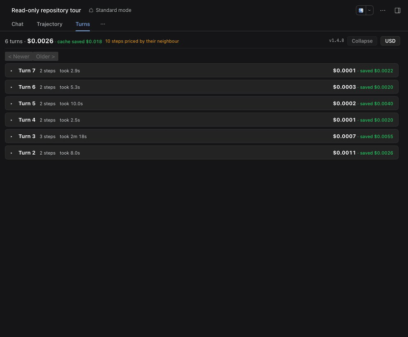Click 'saved $0.0055' in Turn 3
408x337 pixels.
pyautogui.click(x=376, y=136)
